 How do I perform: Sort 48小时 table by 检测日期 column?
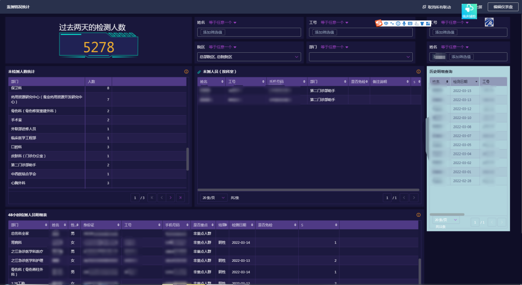coord(252,225)
